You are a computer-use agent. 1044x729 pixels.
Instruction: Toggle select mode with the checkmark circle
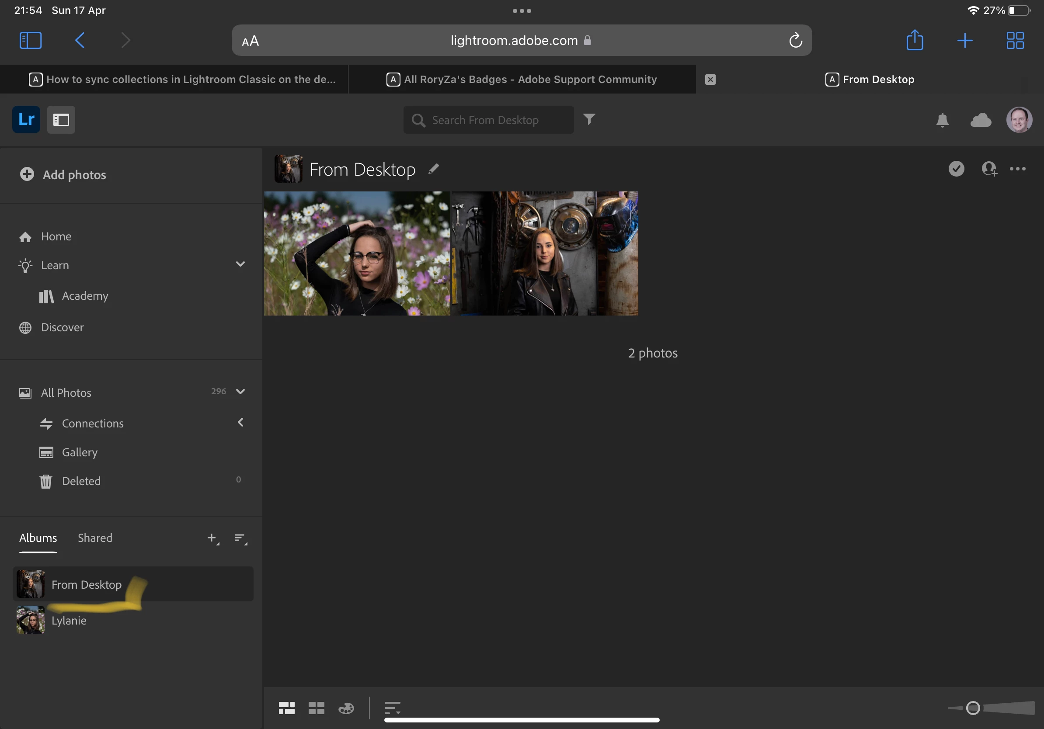[956, 169]
